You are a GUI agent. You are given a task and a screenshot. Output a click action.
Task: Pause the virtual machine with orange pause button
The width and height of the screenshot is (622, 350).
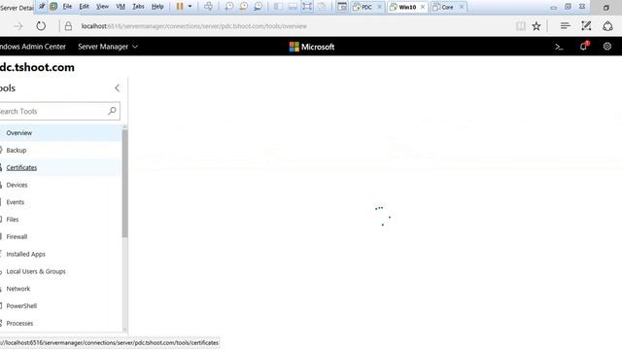coord(180,7)
